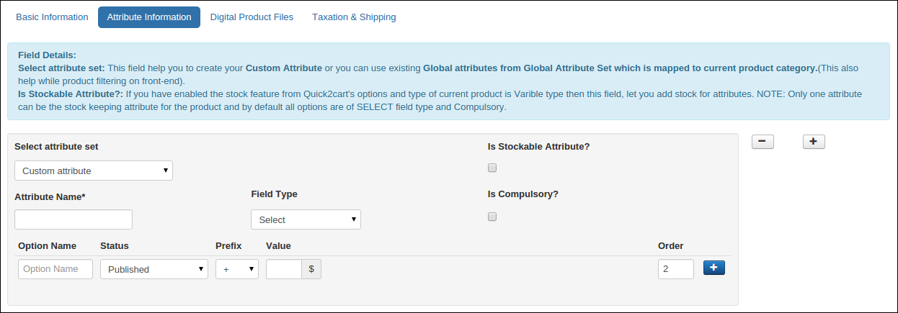This screenshot has width=898, height=313.
Task: Open the Prefix plus sign dropdown
Action: click(x=237, y=269)
